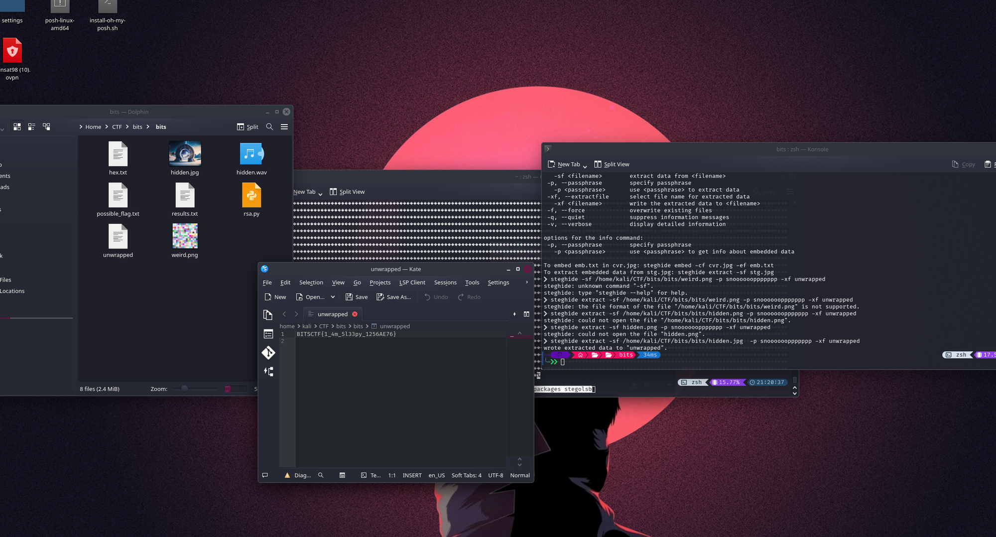Open the search icon in Kate's status bar
Screen dimensions: 996x537
(x=321, y=475)
